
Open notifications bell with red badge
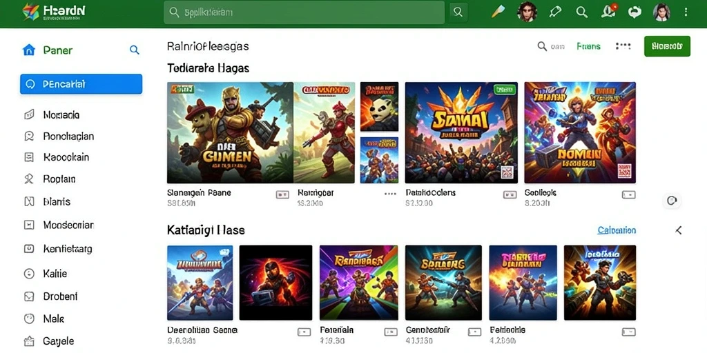(x=609, y=12)
